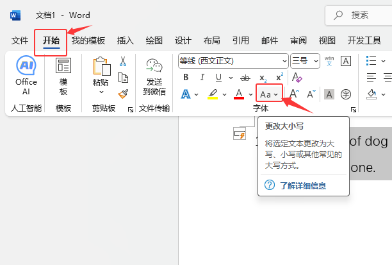Image resolution: width=392 pixels, height=265 pixels.
Task: Apply character border (boxed A)
Action: (346, 61)
